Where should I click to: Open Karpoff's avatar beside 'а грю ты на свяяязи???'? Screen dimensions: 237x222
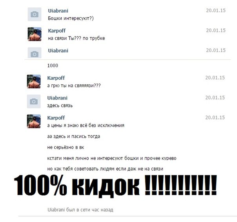[x=34, y=81]
